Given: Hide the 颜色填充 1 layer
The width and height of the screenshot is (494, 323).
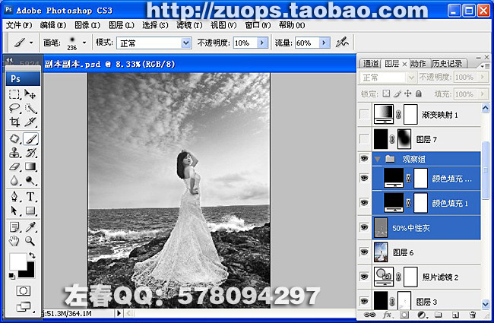Looking at the screenshot, I should (364, 203).
